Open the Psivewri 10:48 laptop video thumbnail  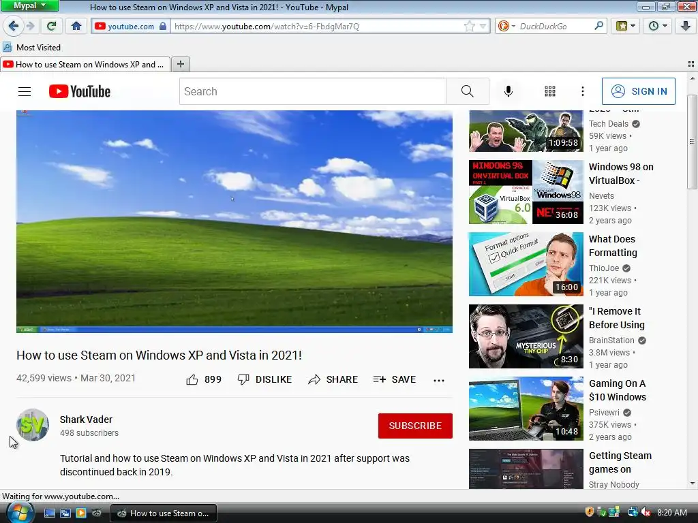[526, 409]
